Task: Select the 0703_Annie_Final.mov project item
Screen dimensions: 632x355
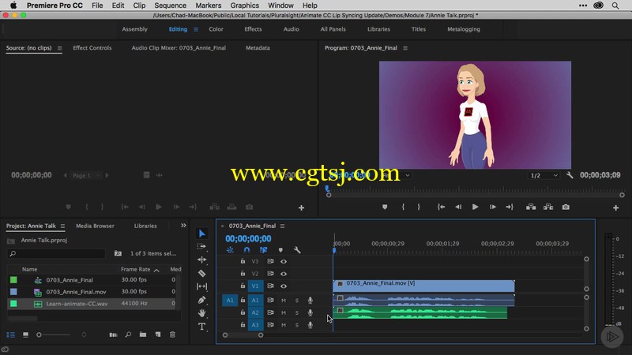Action: pyautogui.click(x=76, y=292)
